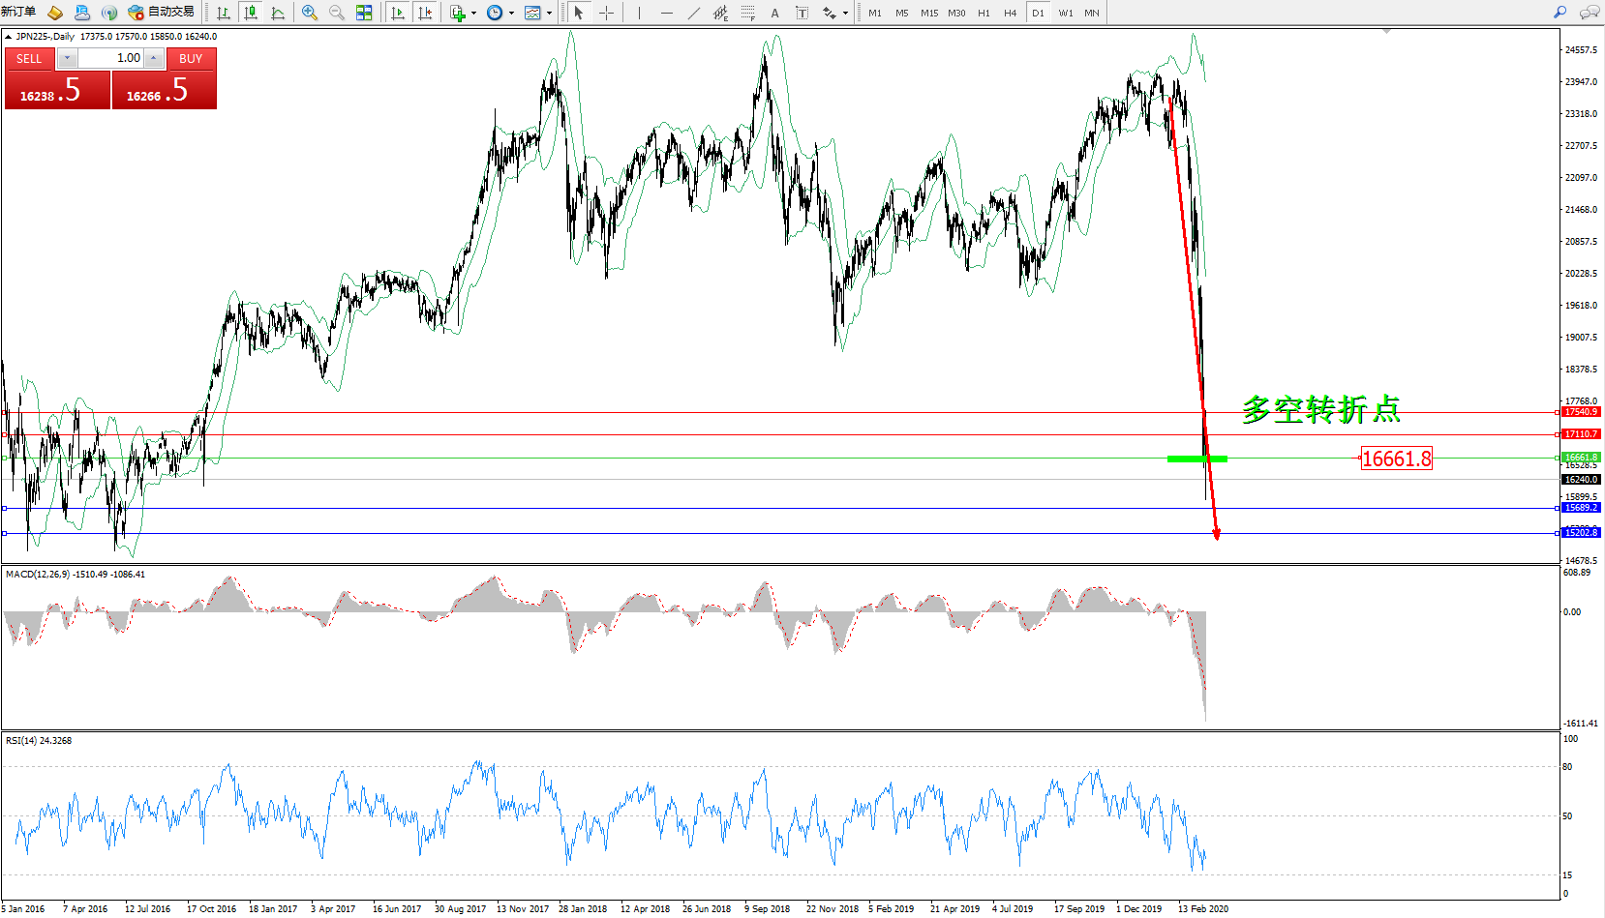
Task: Switch to the H4 timeframe
Action: tap(1010, 13)
